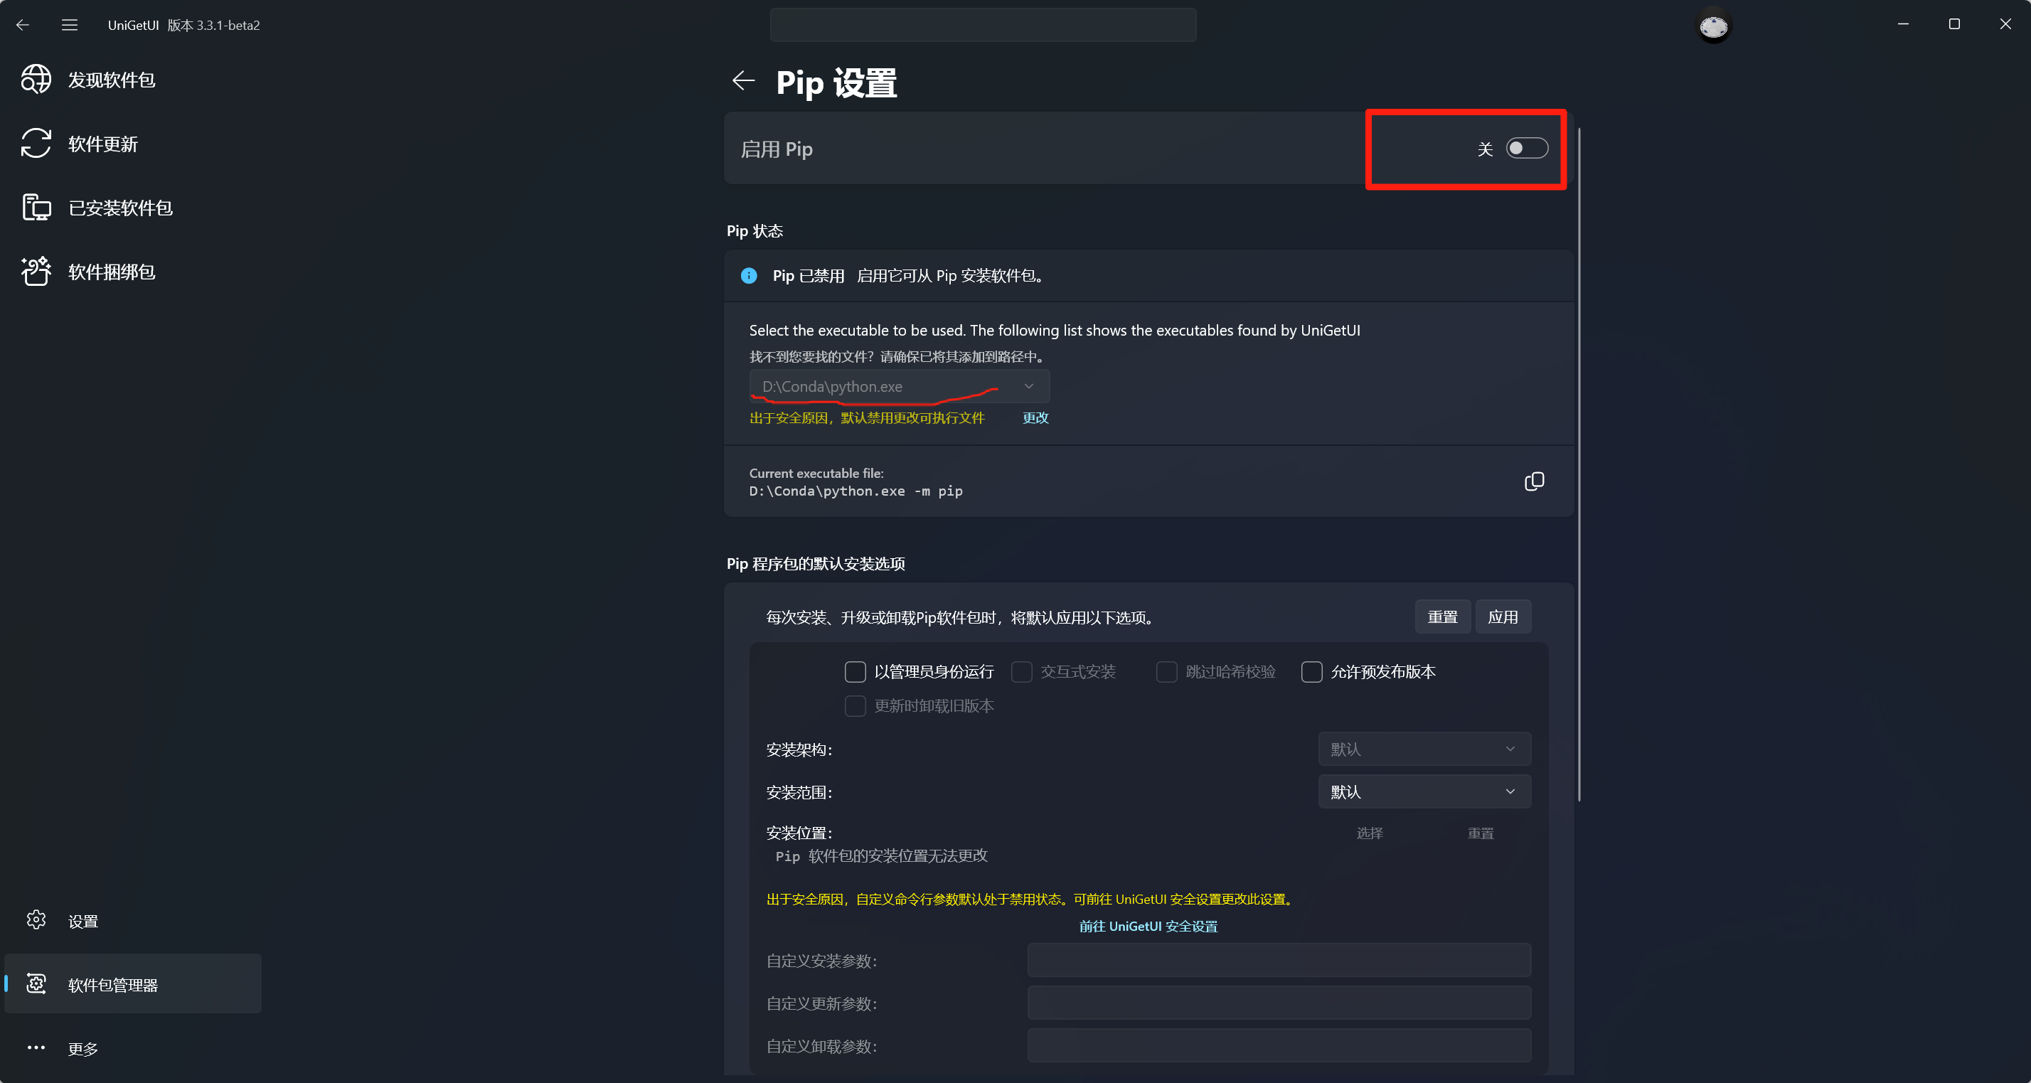This screenshot has height=1083, width=2031.
Task: Click the 重置 install location button
Action: (1480, 833)
